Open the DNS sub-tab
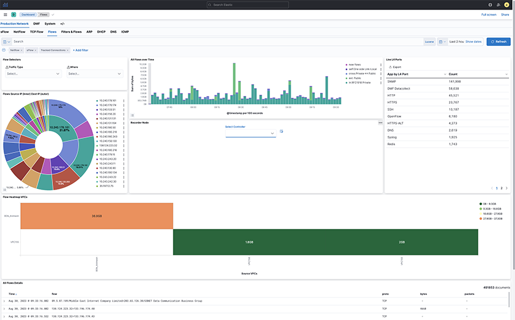The image size is (515, 320). coord(113,32)
